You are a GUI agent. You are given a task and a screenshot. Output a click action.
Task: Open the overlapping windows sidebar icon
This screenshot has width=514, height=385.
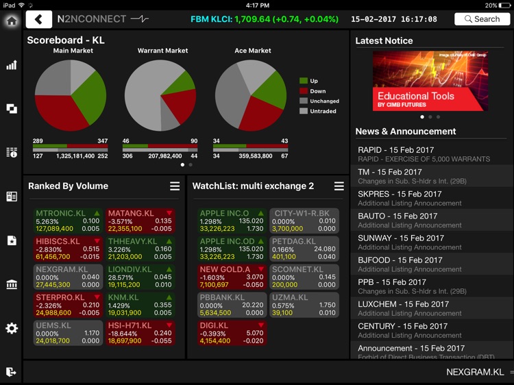point(12,108)
